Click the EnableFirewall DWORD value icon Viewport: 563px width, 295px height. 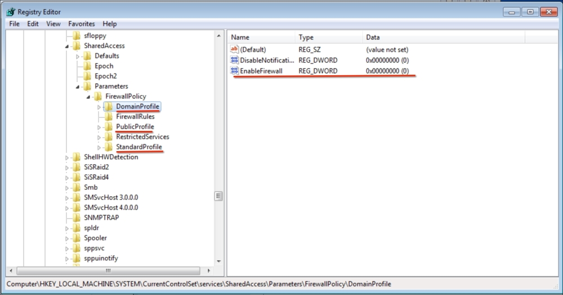coord(235,71)
